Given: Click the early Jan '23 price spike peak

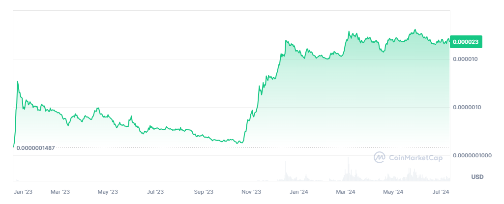Looking at the screenshot, I should coord(18,82).
